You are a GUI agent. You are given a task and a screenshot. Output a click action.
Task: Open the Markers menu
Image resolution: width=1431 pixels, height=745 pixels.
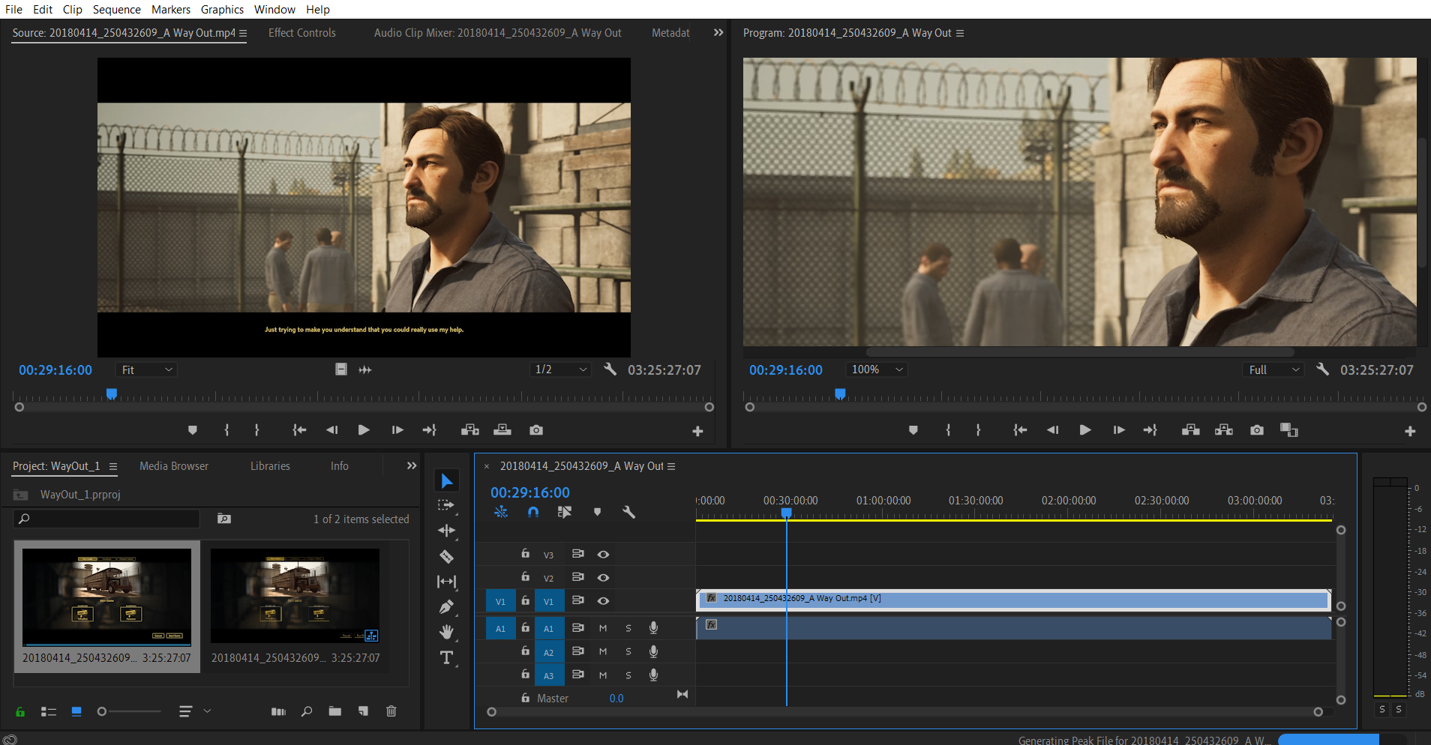click(x=171, y=9)
